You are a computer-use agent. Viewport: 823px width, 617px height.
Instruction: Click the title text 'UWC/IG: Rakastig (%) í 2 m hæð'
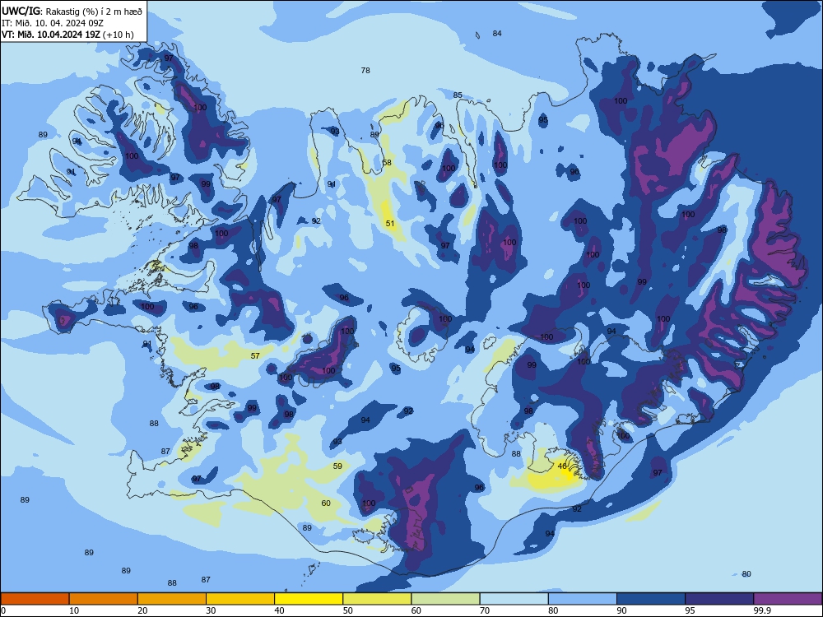[x=72, y=10]
